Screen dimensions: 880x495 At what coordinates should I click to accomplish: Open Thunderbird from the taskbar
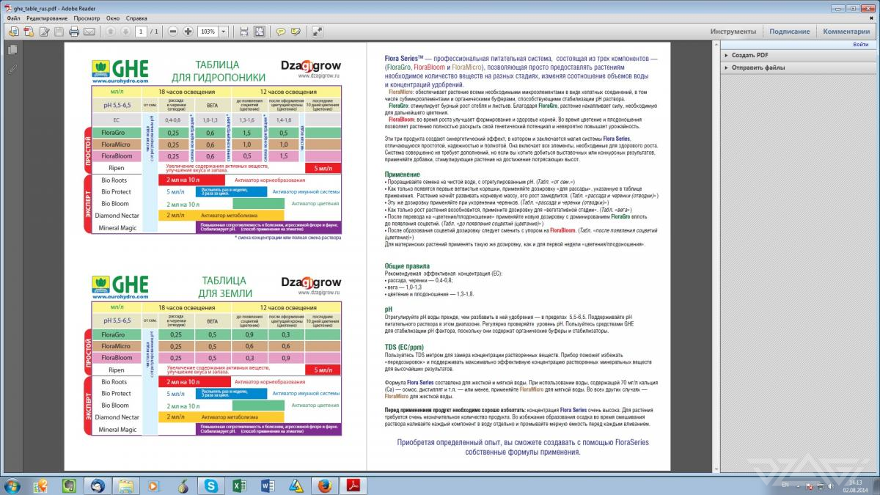click(97, 485)
